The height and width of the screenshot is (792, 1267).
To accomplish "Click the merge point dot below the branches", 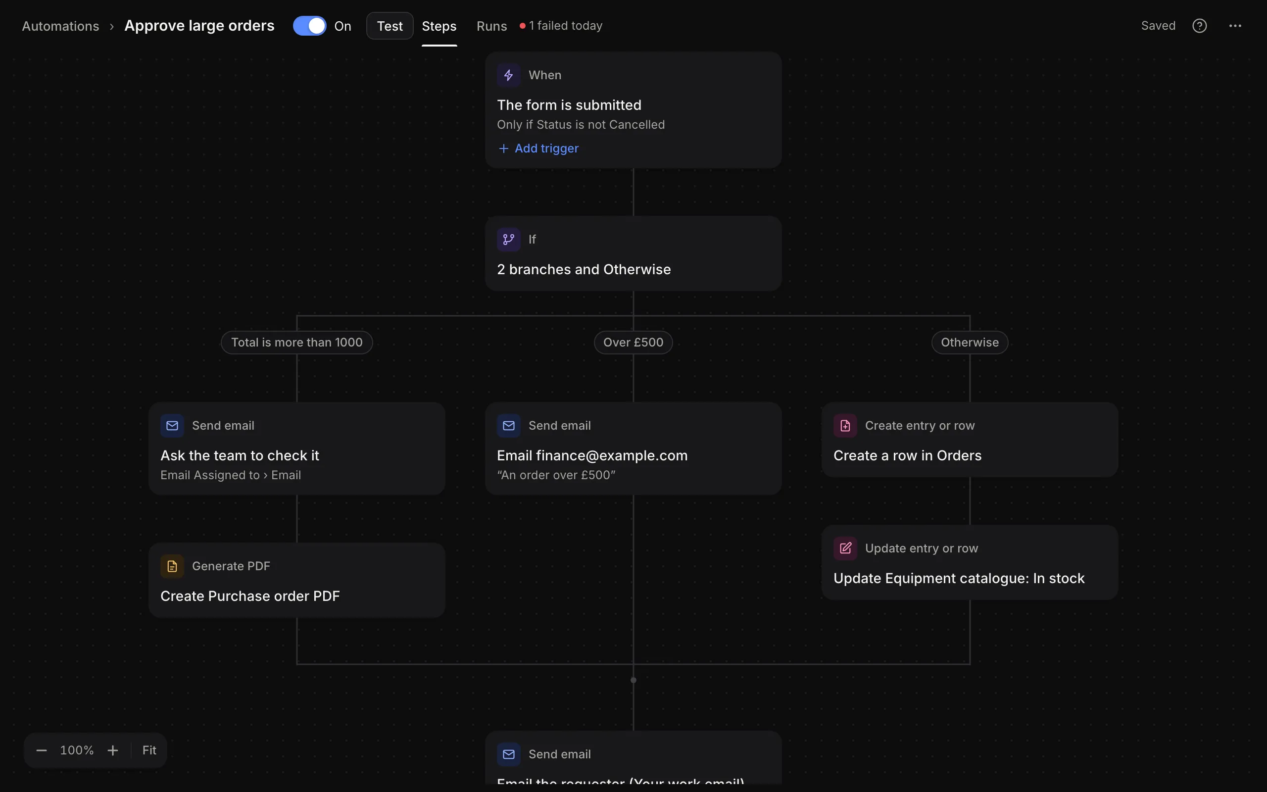I will click(633, 680).
